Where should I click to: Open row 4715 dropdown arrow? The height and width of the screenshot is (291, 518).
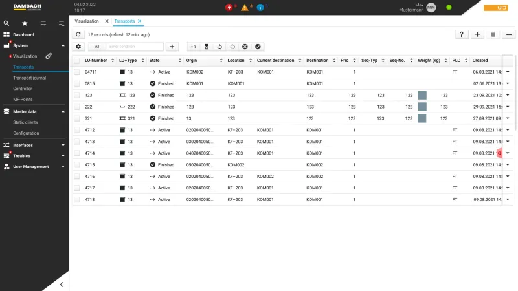[508, 165]
